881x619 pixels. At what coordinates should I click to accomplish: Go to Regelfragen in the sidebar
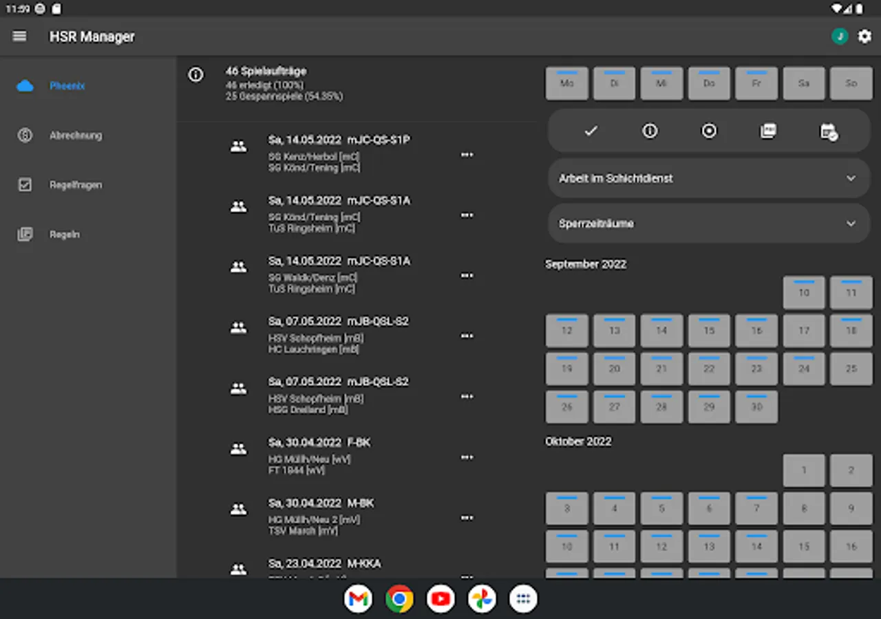pyautogui.click(x=76, y=185)
